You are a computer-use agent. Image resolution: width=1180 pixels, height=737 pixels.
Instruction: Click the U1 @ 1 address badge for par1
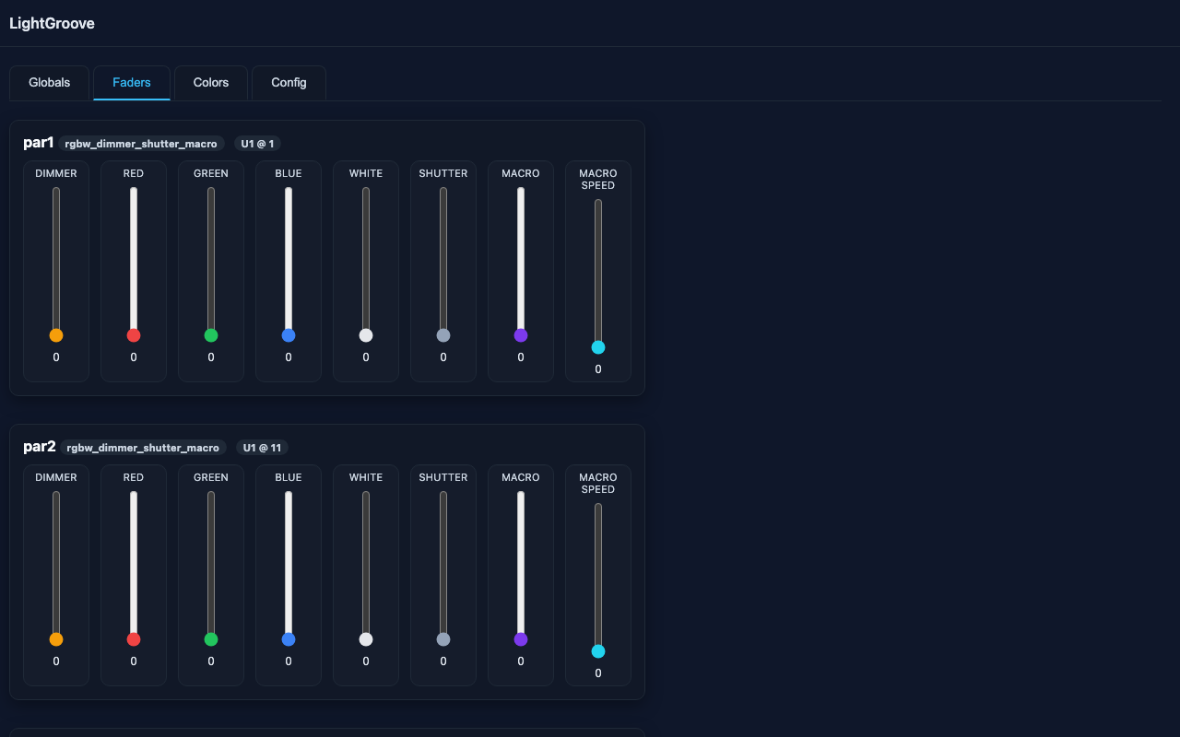tap(256, 144)
